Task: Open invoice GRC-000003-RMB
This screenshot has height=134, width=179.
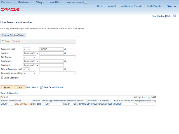Action: coord(23,104)
